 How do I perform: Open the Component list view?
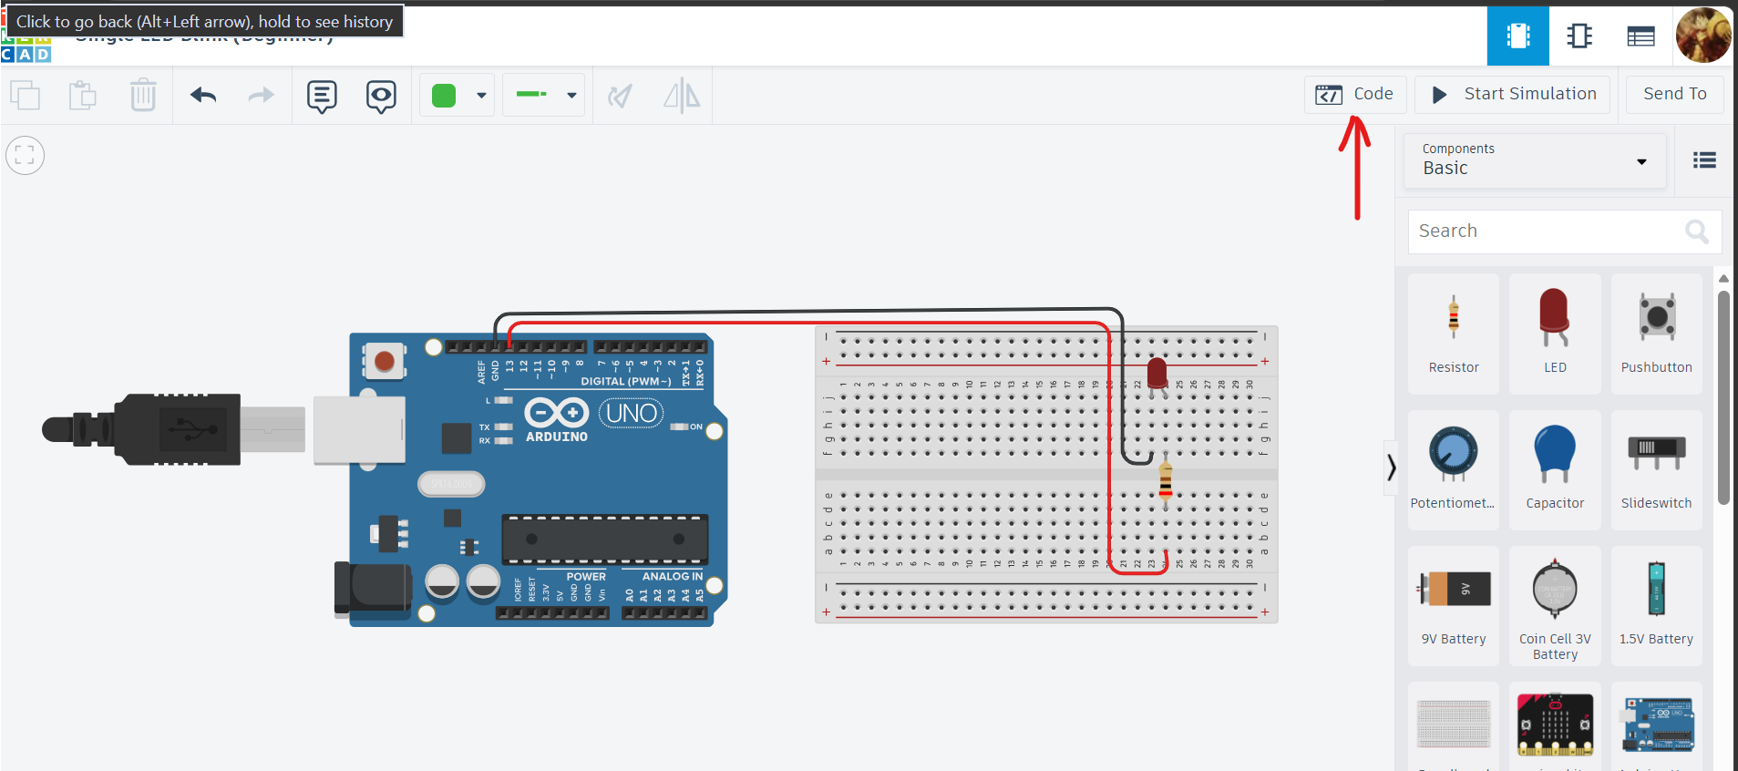[x=1640, y=36]
